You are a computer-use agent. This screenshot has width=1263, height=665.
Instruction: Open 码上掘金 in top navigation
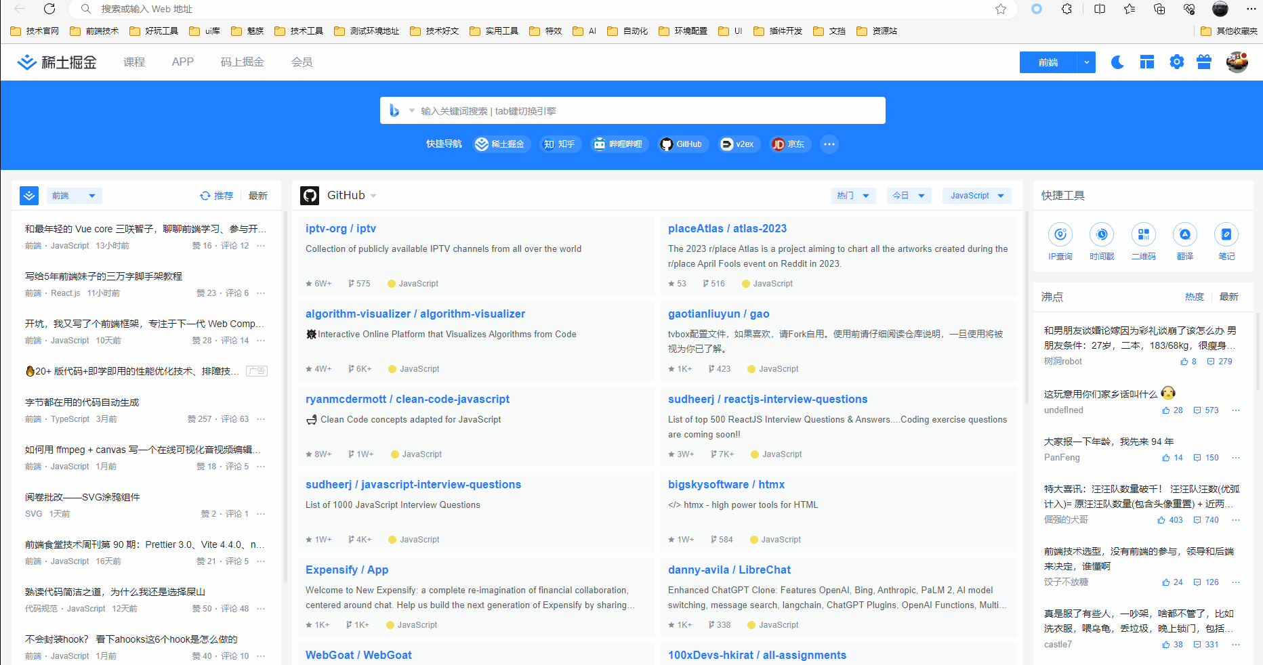coord(243,62)
